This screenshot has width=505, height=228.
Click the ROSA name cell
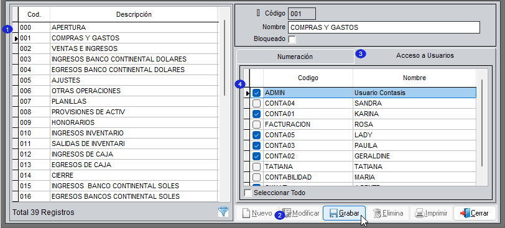tap(414, 124)
